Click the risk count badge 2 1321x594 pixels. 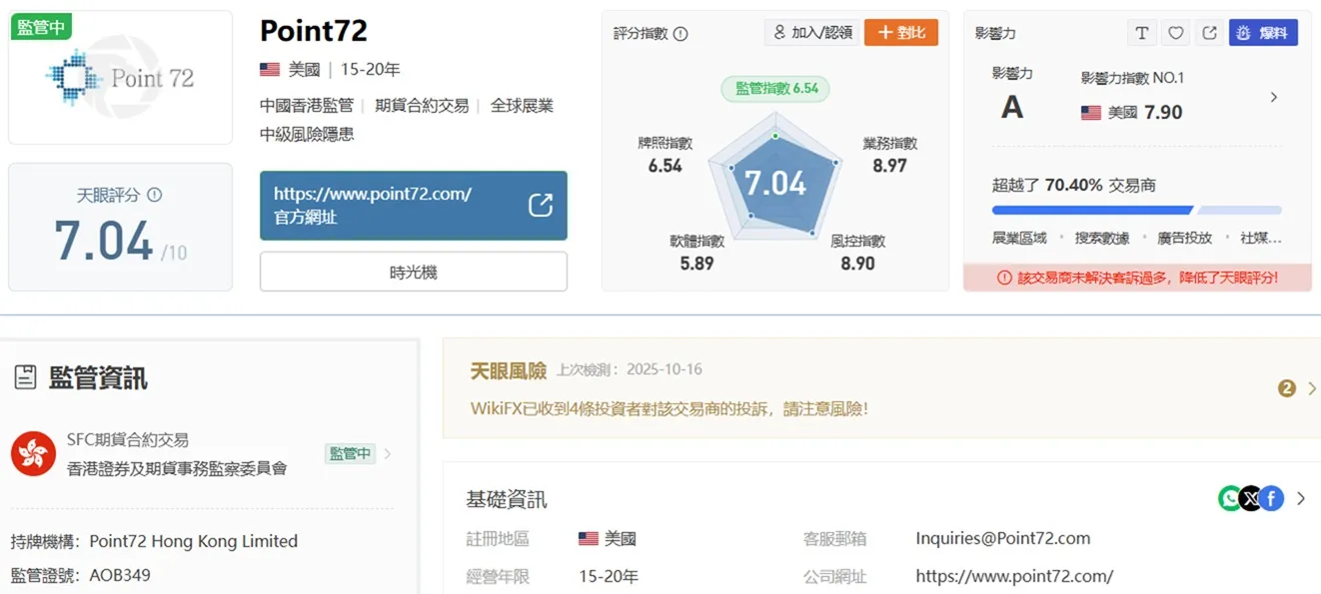[x=1287, y=388]
